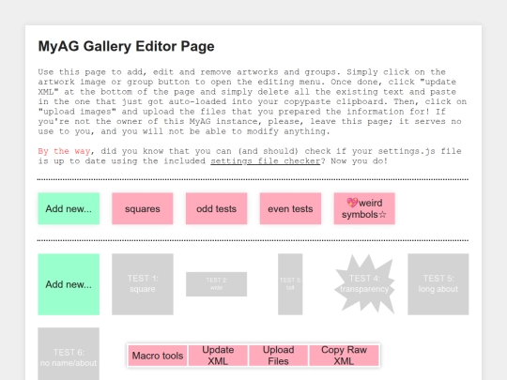Screen dimensions: 507x380
Task: Click the green Add new artwork button
Action: tap(69, 284)
